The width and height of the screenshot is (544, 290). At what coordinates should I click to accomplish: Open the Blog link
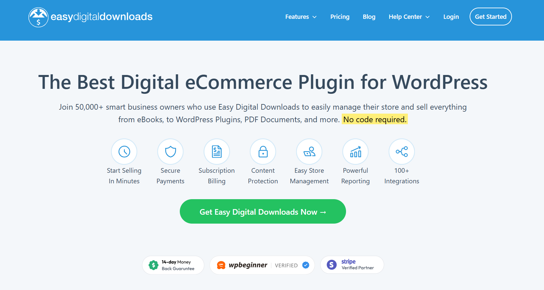pos(369,17)
